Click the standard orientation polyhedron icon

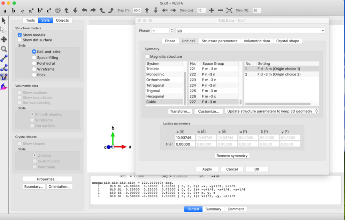point(57,10)
